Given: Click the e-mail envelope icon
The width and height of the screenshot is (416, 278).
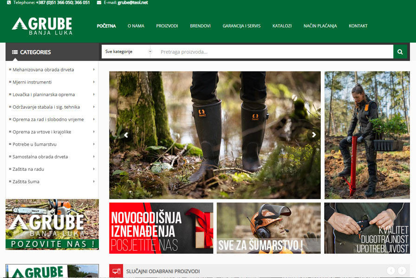Looking at the screenshot, I should pos(99,3).
